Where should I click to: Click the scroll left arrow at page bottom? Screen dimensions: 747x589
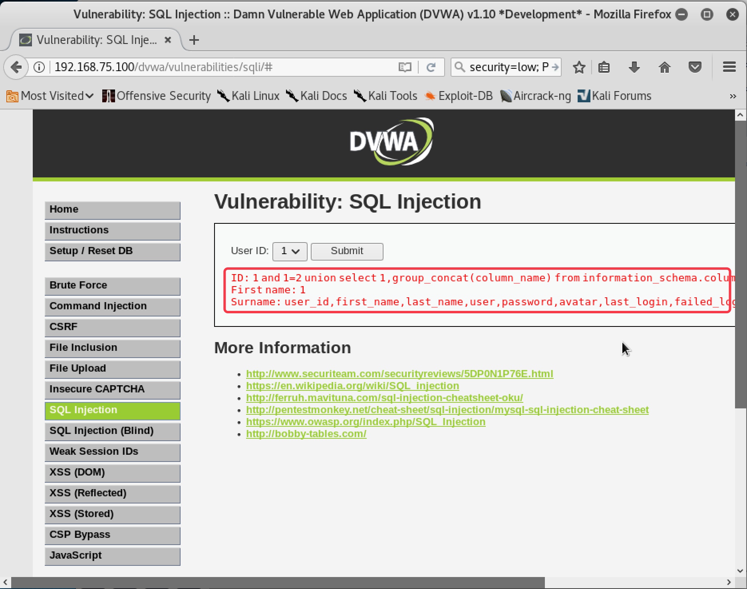point(5,583)
